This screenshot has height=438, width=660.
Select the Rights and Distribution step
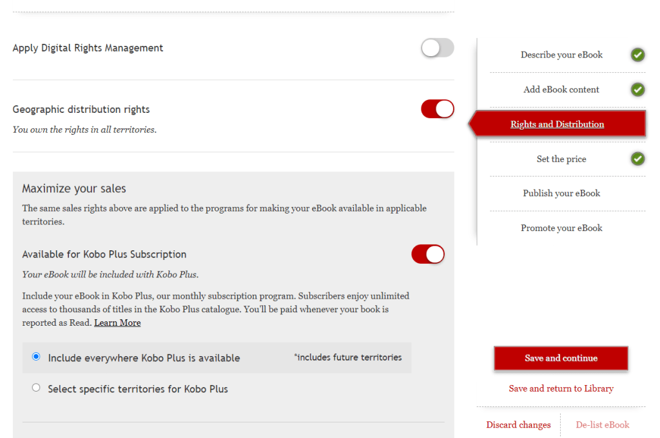tap(557, 124)
